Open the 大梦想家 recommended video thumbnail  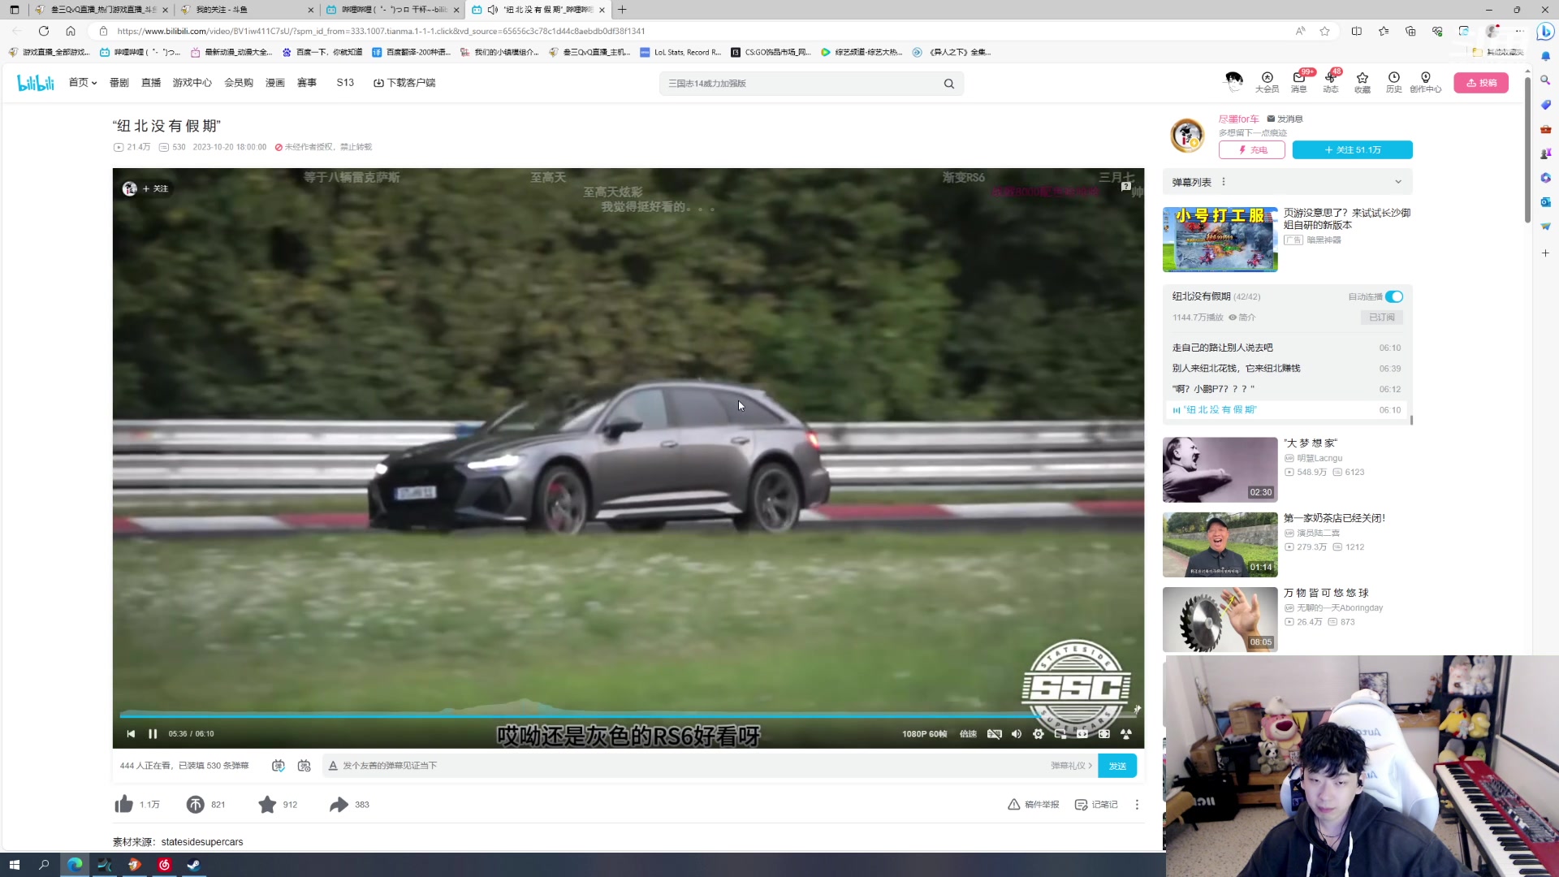point(1220,469)
